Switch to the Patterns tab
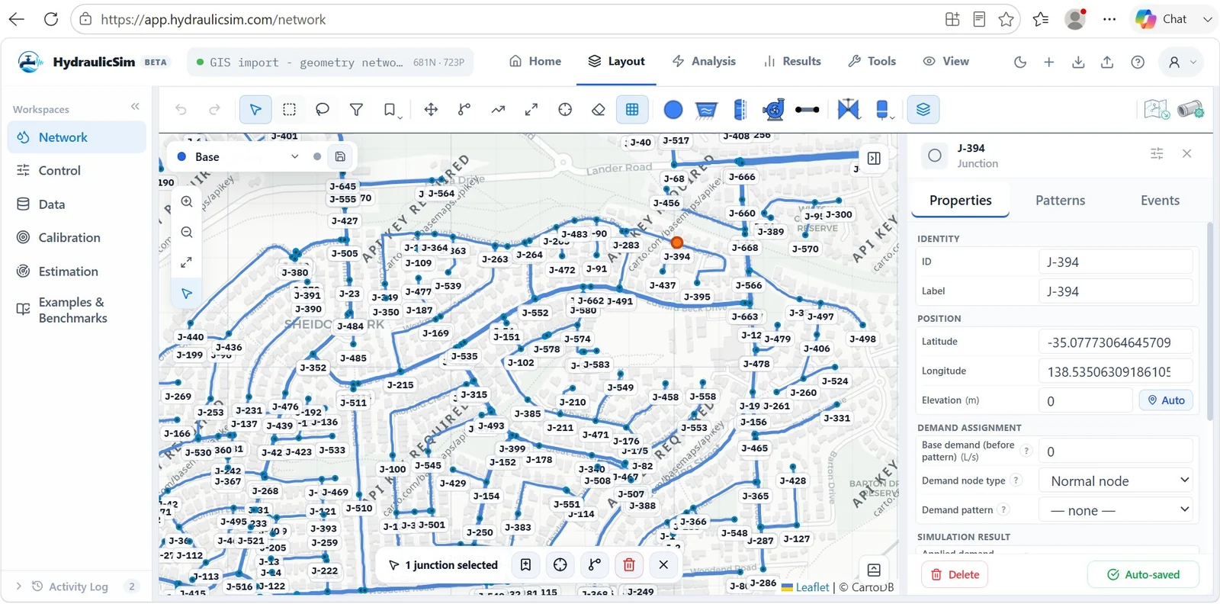This screenshot has height=604, width=1220. (x=1060, y=201)
